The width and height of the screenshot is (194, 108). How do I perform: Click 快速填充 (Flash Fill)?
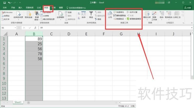tap(119, 12)
